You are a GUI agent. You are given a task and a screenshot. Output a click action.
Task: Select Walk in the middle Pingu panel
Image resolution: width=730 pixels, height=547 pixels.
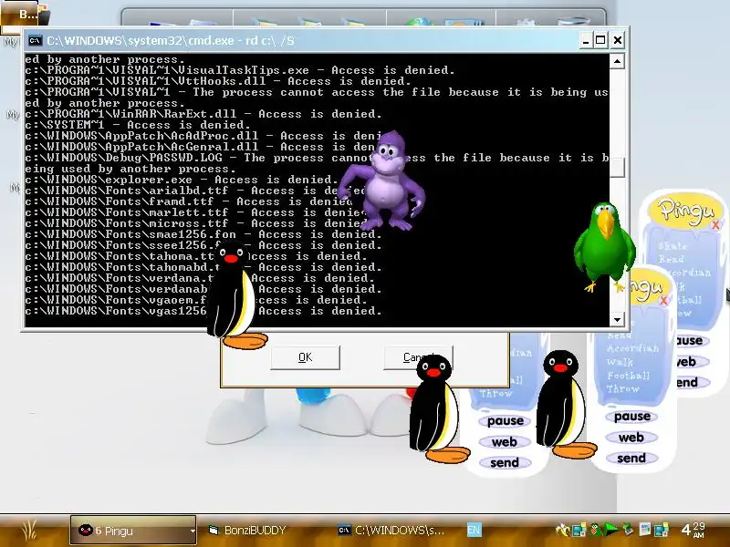click(x=620, y=362)
